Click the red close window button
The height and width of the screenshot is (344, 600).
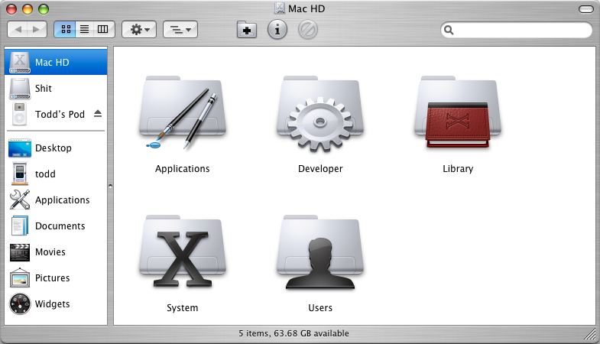(x=11, y=9)
